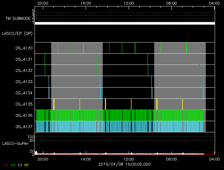Viewport: 224px width, 170px height.
Task: Pick the C3 legend entry
Action: 20,165
